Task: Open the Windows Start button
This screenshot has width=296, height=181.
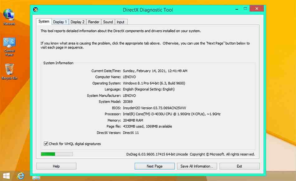Action: [6, 176]
